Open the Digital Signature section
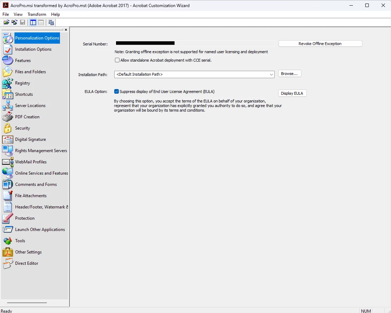 point(30,139)
